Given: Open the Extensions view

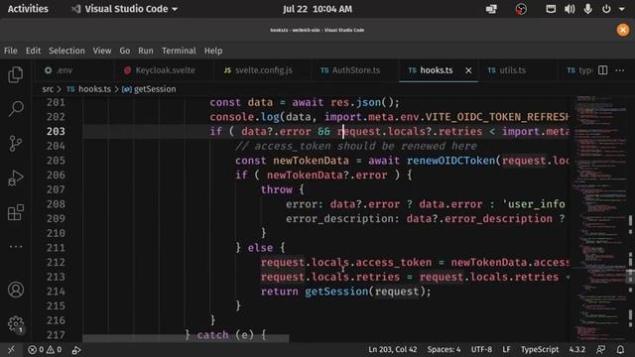Looking at the screenshot, I should point(16,212).
